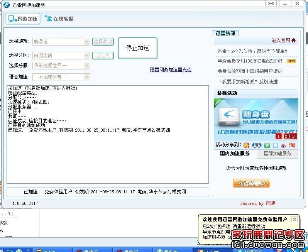The height and width of the screenshot is (252, 308).
Task: Click log line 认证成功,连接目的地址
Action: [x=37, y=121]
